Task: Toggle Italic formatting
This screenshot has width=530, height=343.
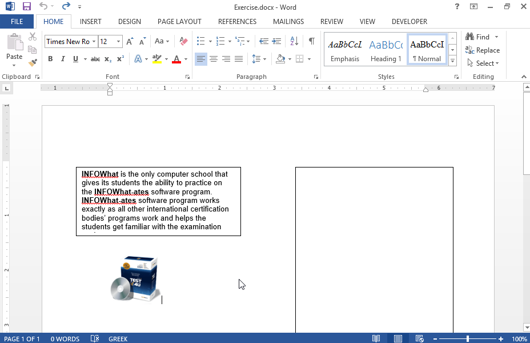Action: pos(63,59)
